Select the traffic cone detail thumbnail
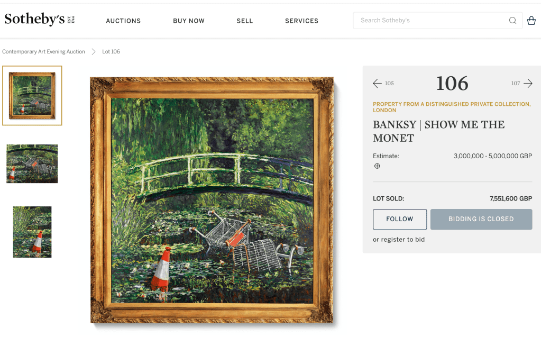The height and width of the screenshot is (355, 541). (x=32, y=232)
